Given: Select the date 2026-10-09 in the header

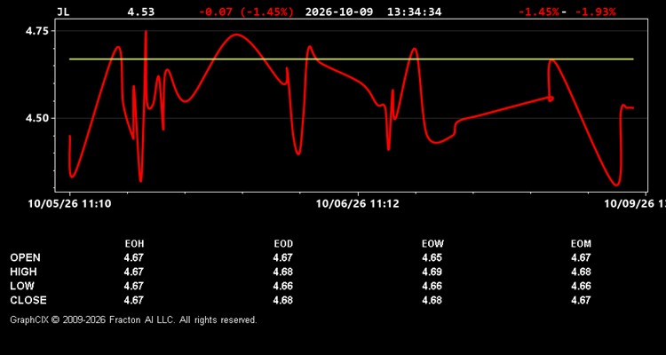Looking at the screenshot, I should point(339,12).
